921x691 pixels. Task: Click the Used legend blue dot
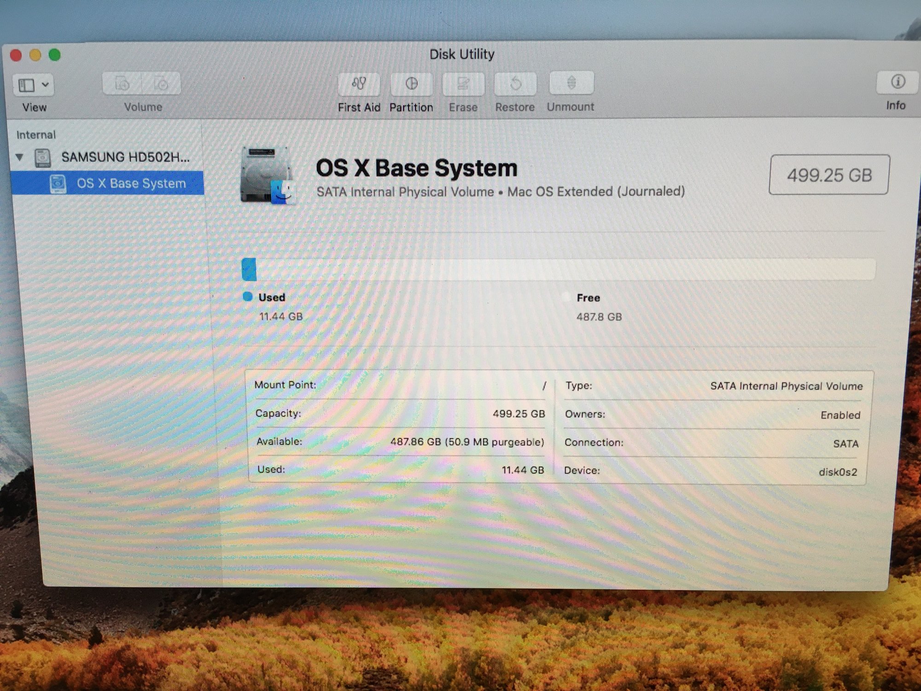pos(248,297)
